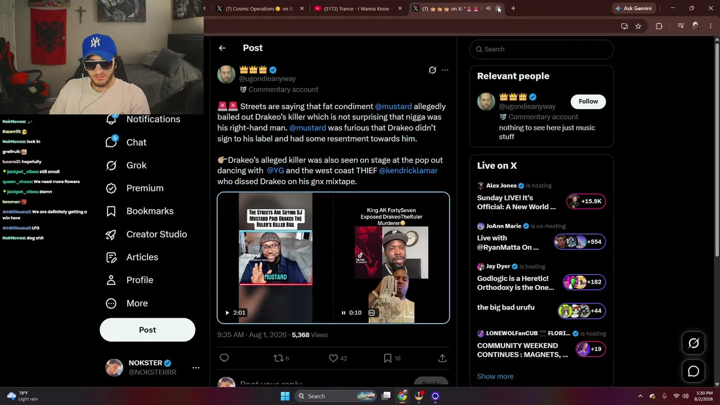
Task: Open the King AK FortySeven video thumbnail
Action: click(391, 258)
